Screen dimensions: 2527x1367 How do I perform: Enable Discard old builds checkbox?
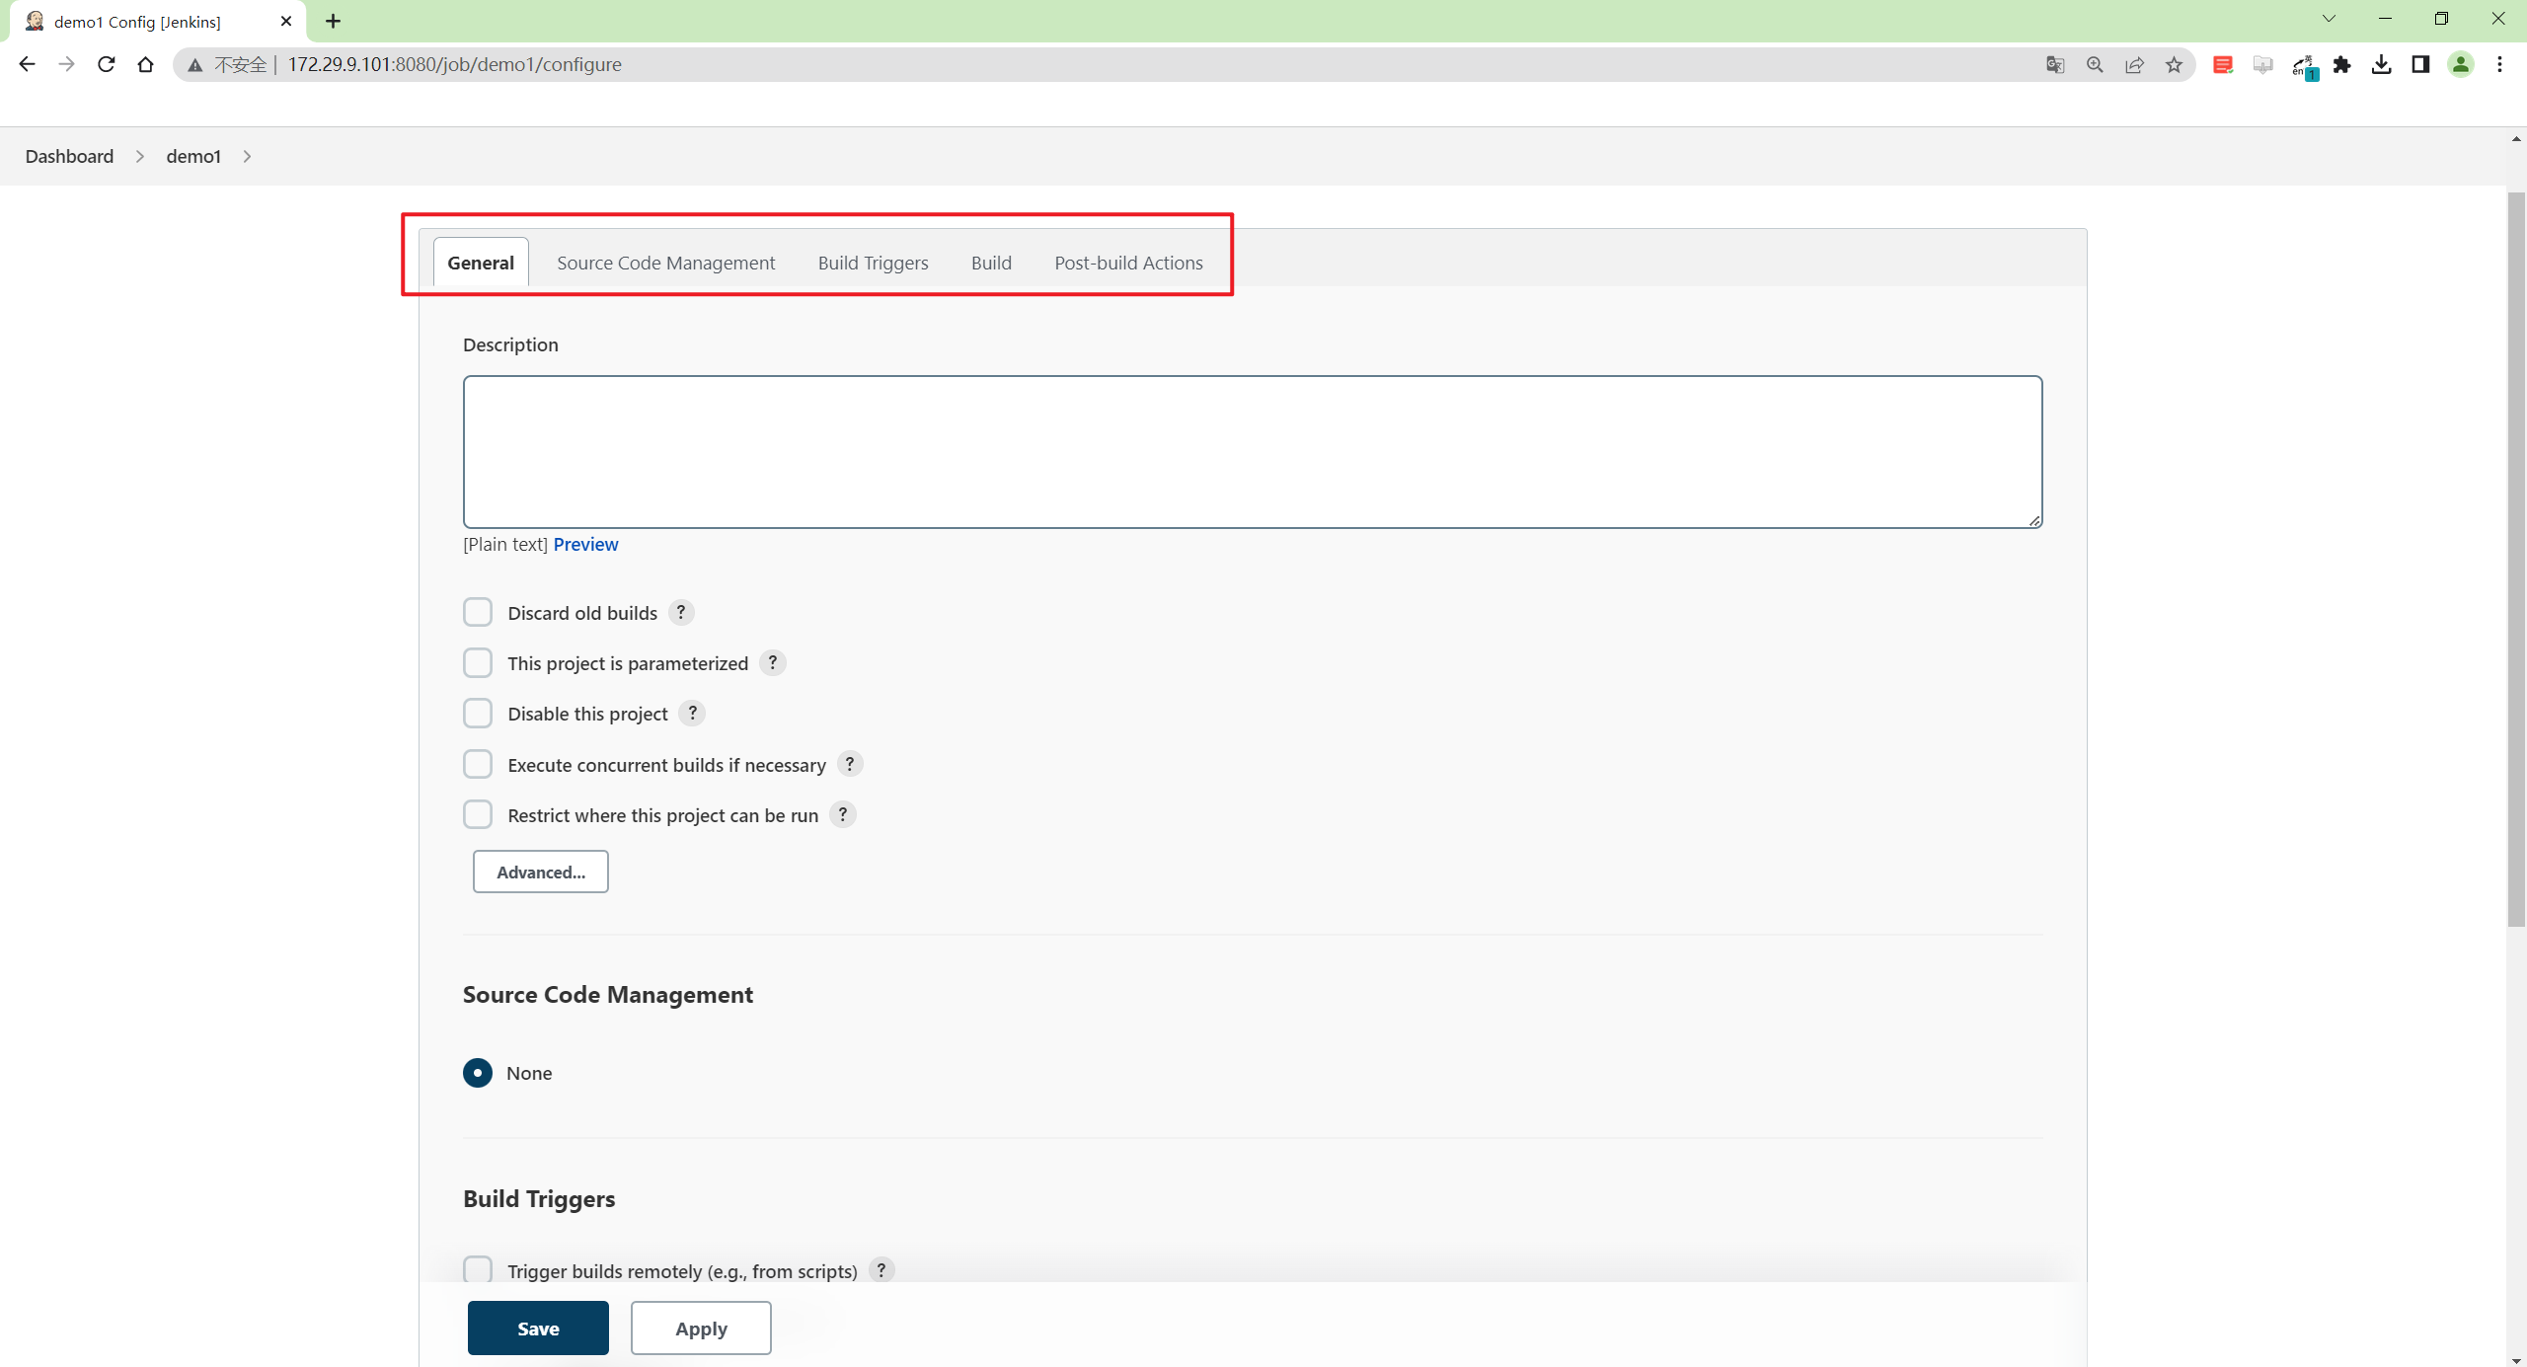(478, 612)
